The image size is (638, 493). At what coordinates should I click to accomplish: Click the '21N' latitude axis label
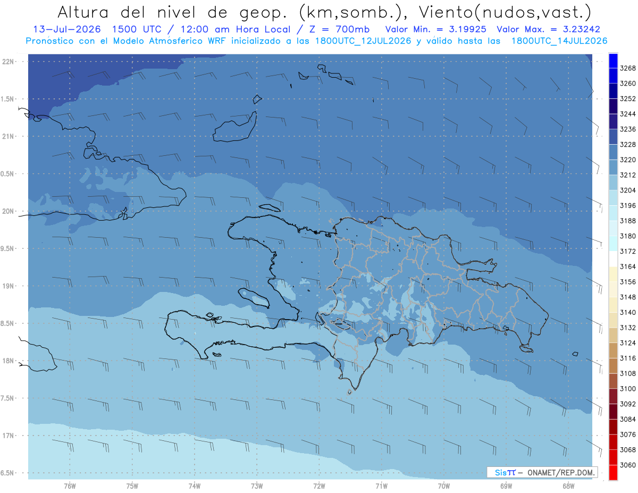[x=7, y=137]
